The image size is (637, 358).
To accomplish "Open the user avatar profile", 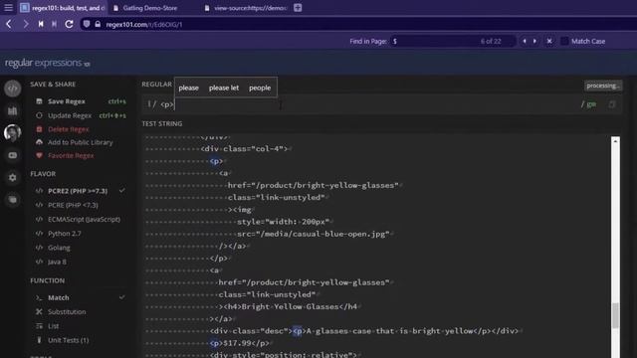I will [x=13, y=132].
